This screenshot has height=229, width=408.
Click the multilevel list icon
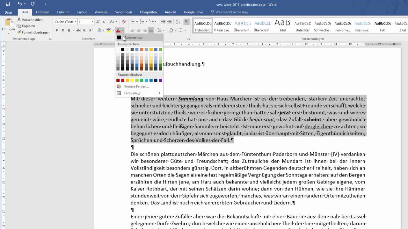[152, 22]
